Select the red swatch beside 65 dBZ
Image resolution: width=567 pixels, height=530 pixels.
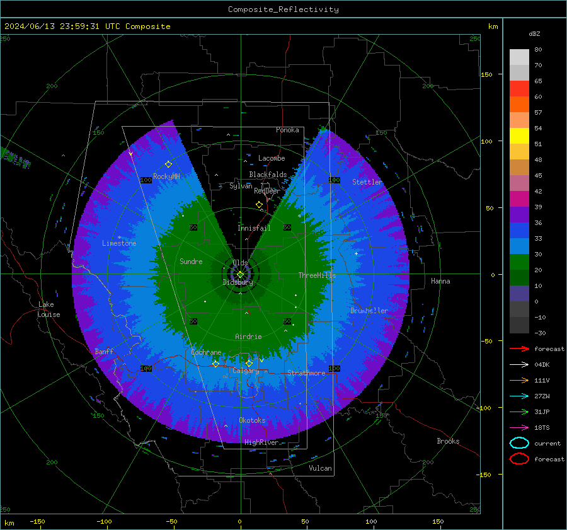pyautogui.click(x=519, y=89)
